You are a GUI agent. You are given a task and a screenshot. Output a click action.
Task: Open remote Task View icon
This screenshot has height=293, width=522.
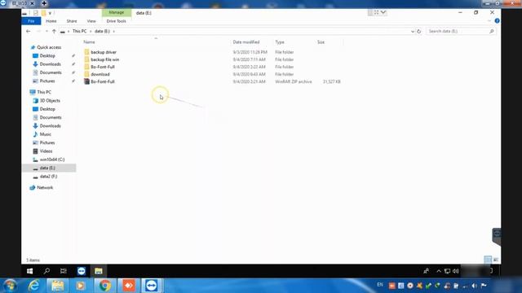coord(64,271)
